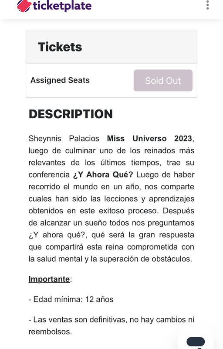This screenshot has height=349, width=223.
Task: Click the Assigned Seats label text
Action: tap(60, 80)
